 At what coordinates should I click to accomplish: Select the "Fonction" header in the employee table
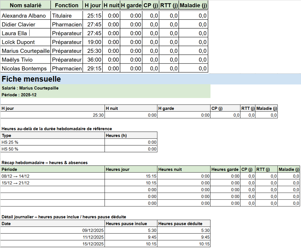(66, 5)
